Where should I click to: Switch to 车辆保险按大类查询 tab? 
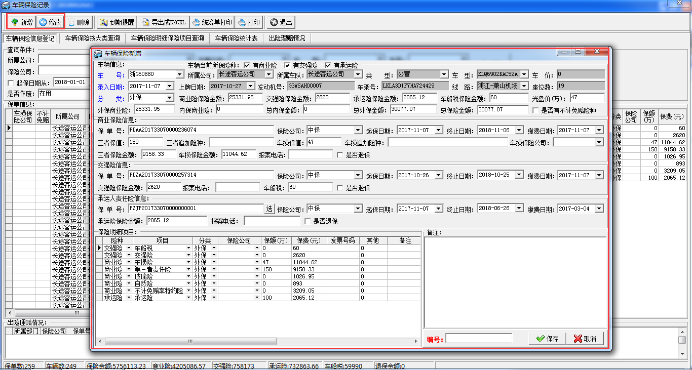[93, 38]
